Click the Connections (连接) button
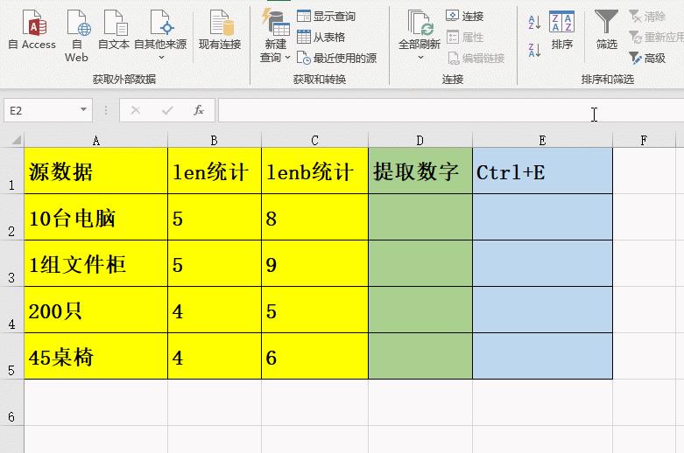 465,17
